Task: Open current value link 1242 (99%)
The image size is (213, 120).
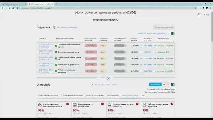Action: point(148,71)
